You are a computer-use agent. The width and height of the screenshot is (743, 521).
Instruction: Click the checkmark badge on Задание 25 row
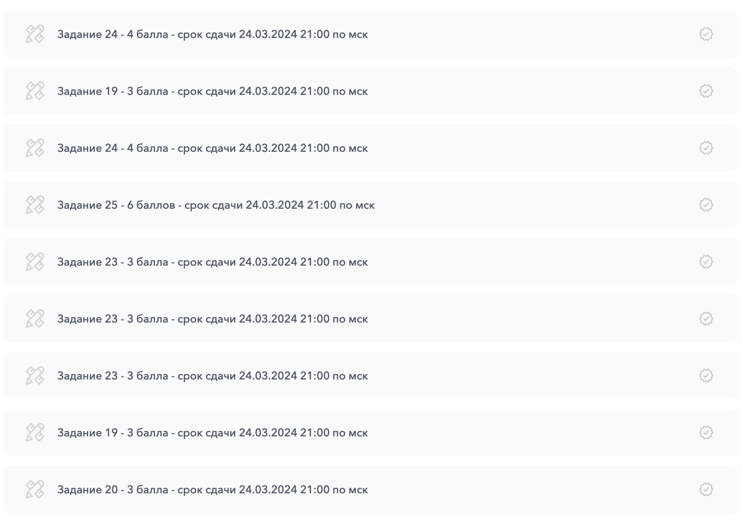click(x=706, y=205)
